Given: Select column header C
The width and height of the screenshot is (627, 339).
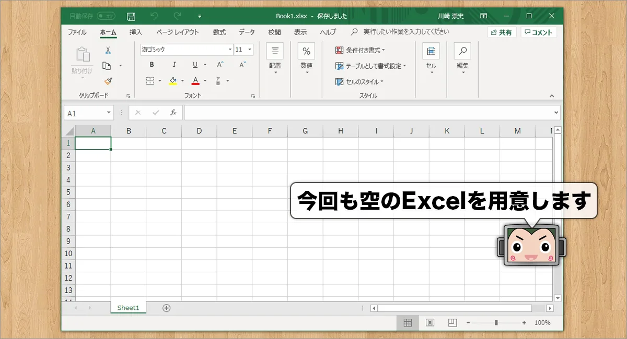Looking at the screenshot, I should [164, 131].
